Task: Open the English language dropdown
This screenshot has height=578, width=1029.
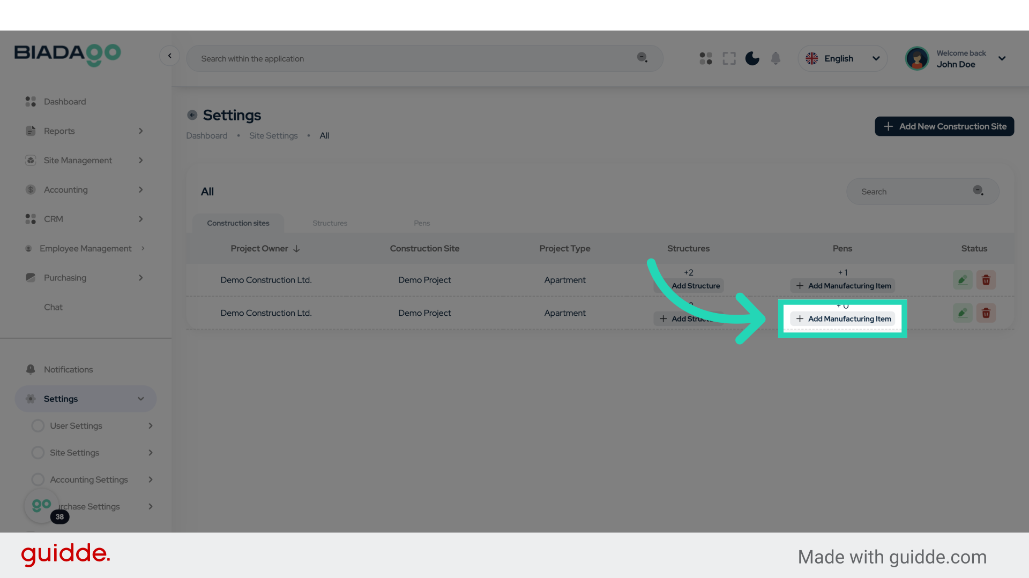Action: [842, 58]
